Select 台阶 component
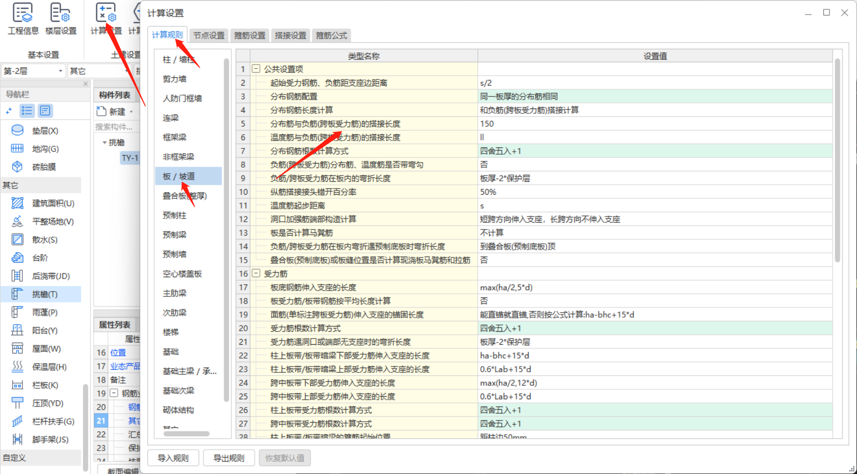This screenshot has height=474, width=857. [40, 258]
